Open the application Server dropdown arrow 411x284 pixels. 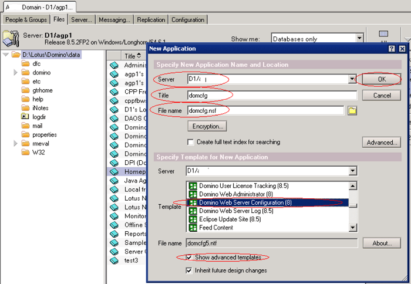(x=352, y=79)
